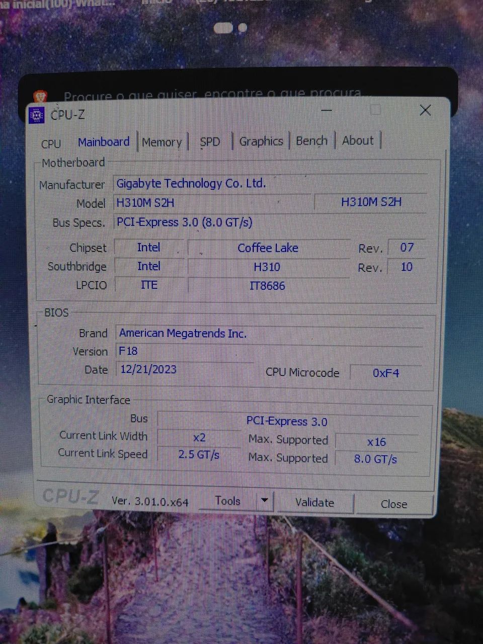The image size is (483, 644).
Task: Click Current Link Speed value 2.5 GT/s
Action: (x=199, y=455)
